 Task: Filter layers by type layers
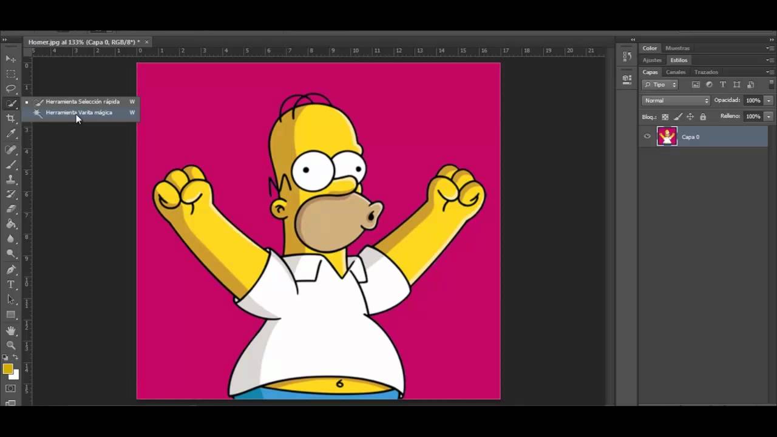tap(723, 85)
